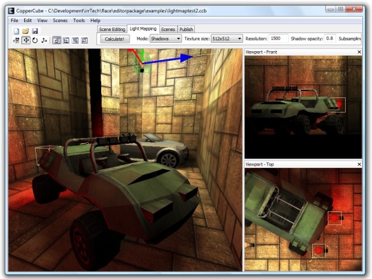Switch to perspective view toolbar icon
Image resolution: width=372 pixels, height=279 pixels.
pos(56,41)
